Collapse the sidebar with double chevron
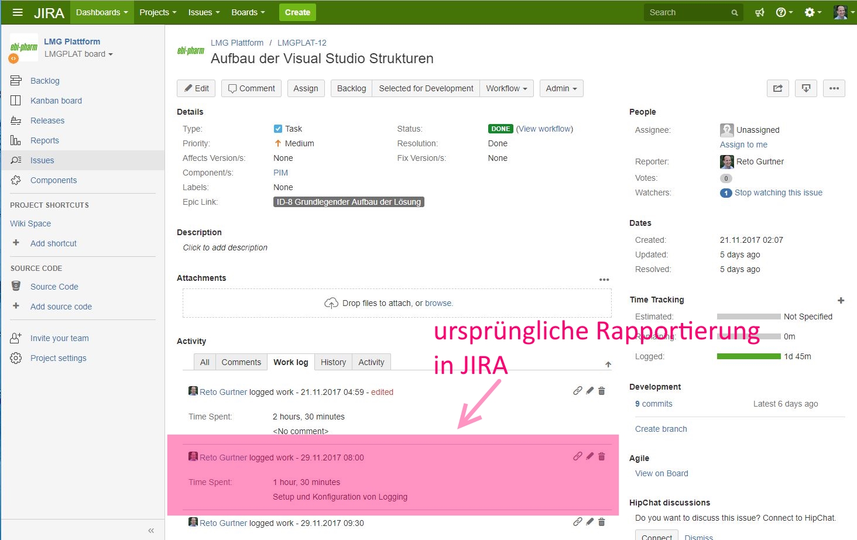857x540 pixels. tap(151, 531)
